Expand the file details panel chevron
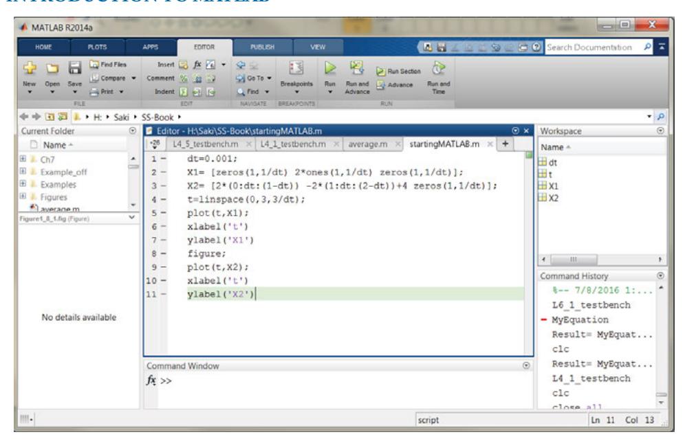This screenshot has width=685, height=441. click(131, 217)
